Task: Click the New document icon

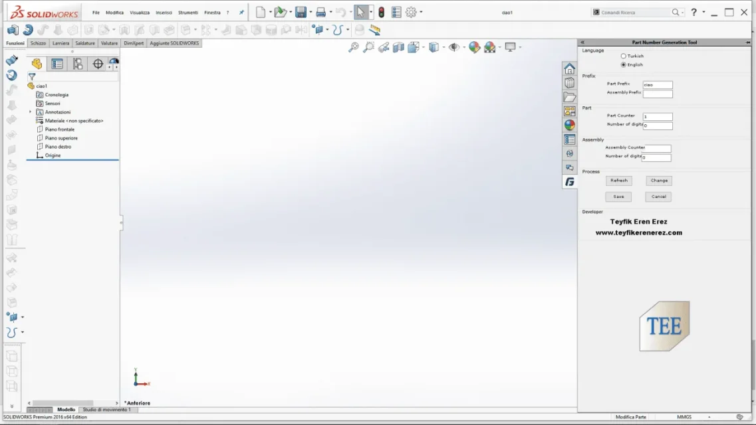Action: click(x=261, y=13)
